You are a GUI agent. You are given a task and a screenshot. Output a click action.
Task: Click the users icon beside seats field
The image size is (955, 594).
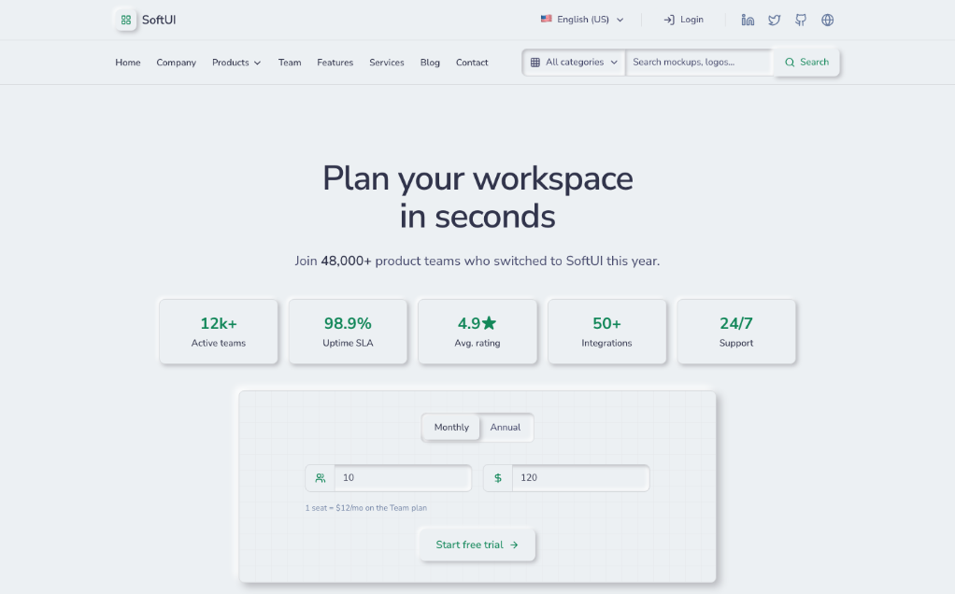320,478
